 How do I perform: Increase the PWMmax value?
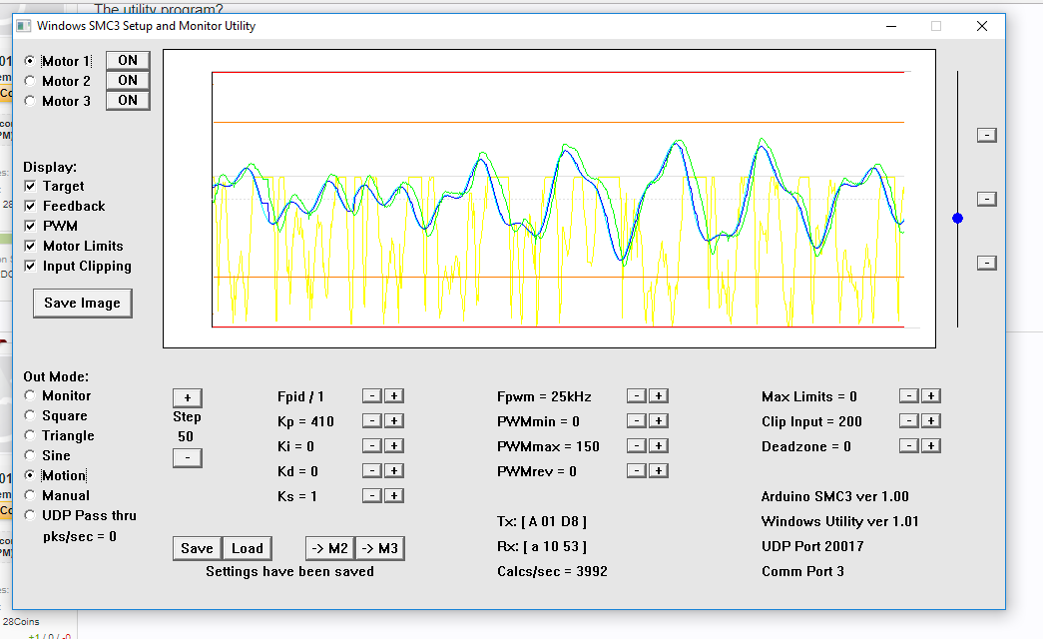point(659,446)
